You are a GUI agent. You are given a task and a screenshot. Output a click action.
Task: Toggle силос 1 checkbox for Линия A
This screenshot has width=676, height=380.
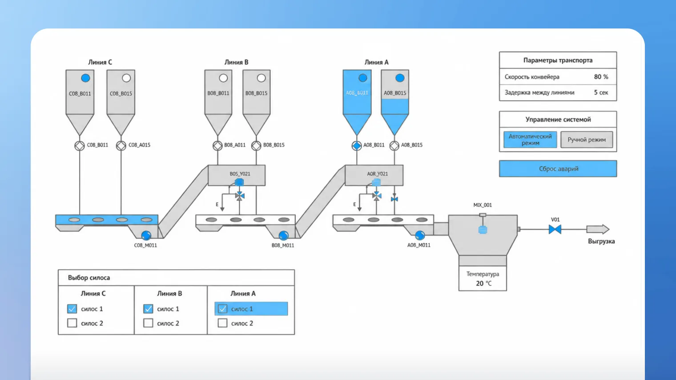pos(223,309)
